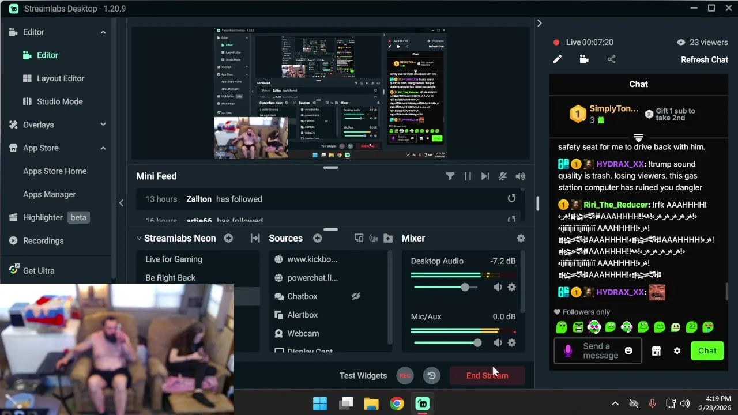Open the Sources camera effects icon

[373, 238]
